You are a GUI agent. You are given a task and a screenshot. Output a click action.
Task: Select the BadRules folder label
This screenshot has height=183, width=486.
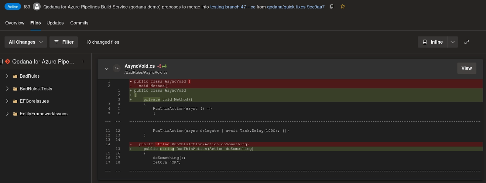point(30,76)
